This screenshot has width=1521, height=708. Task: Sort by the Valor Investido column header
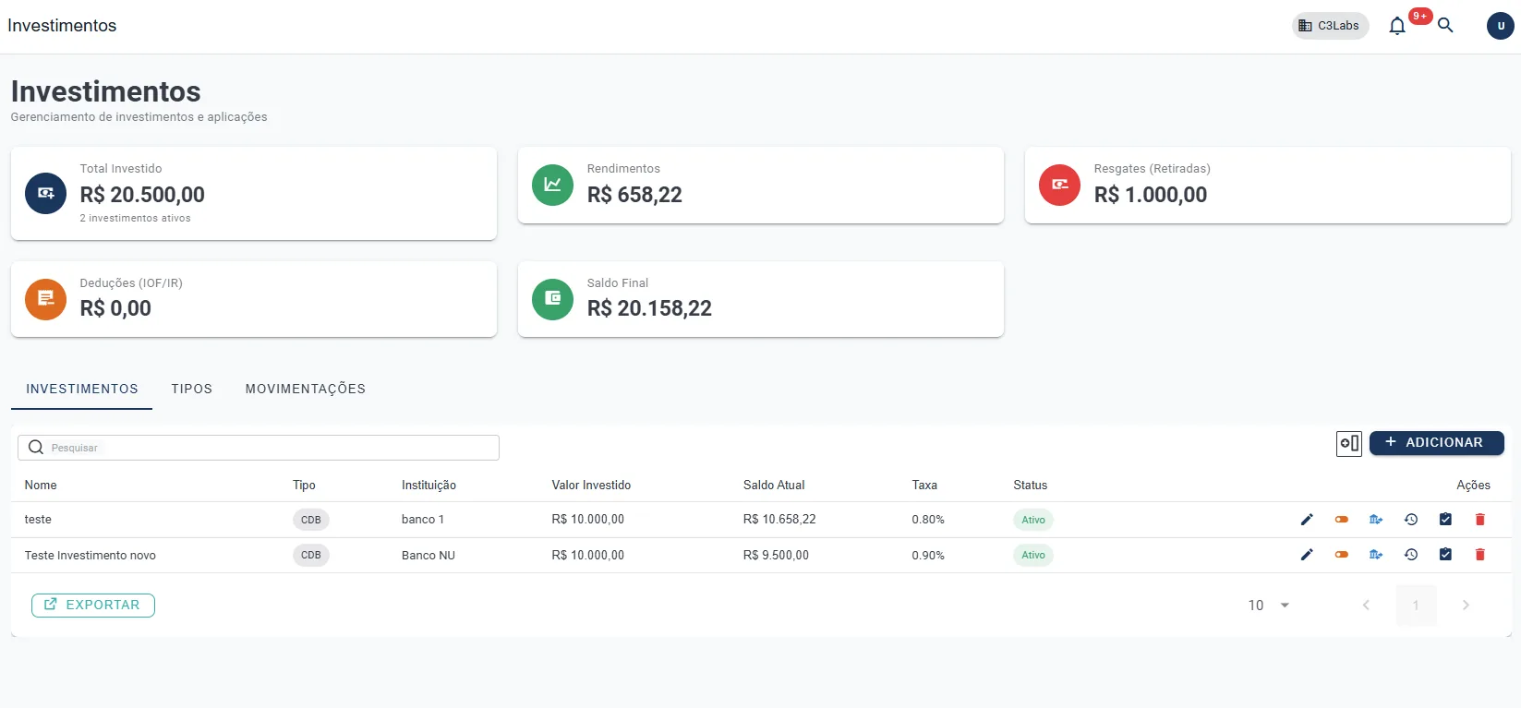click(x=591, y=486)
